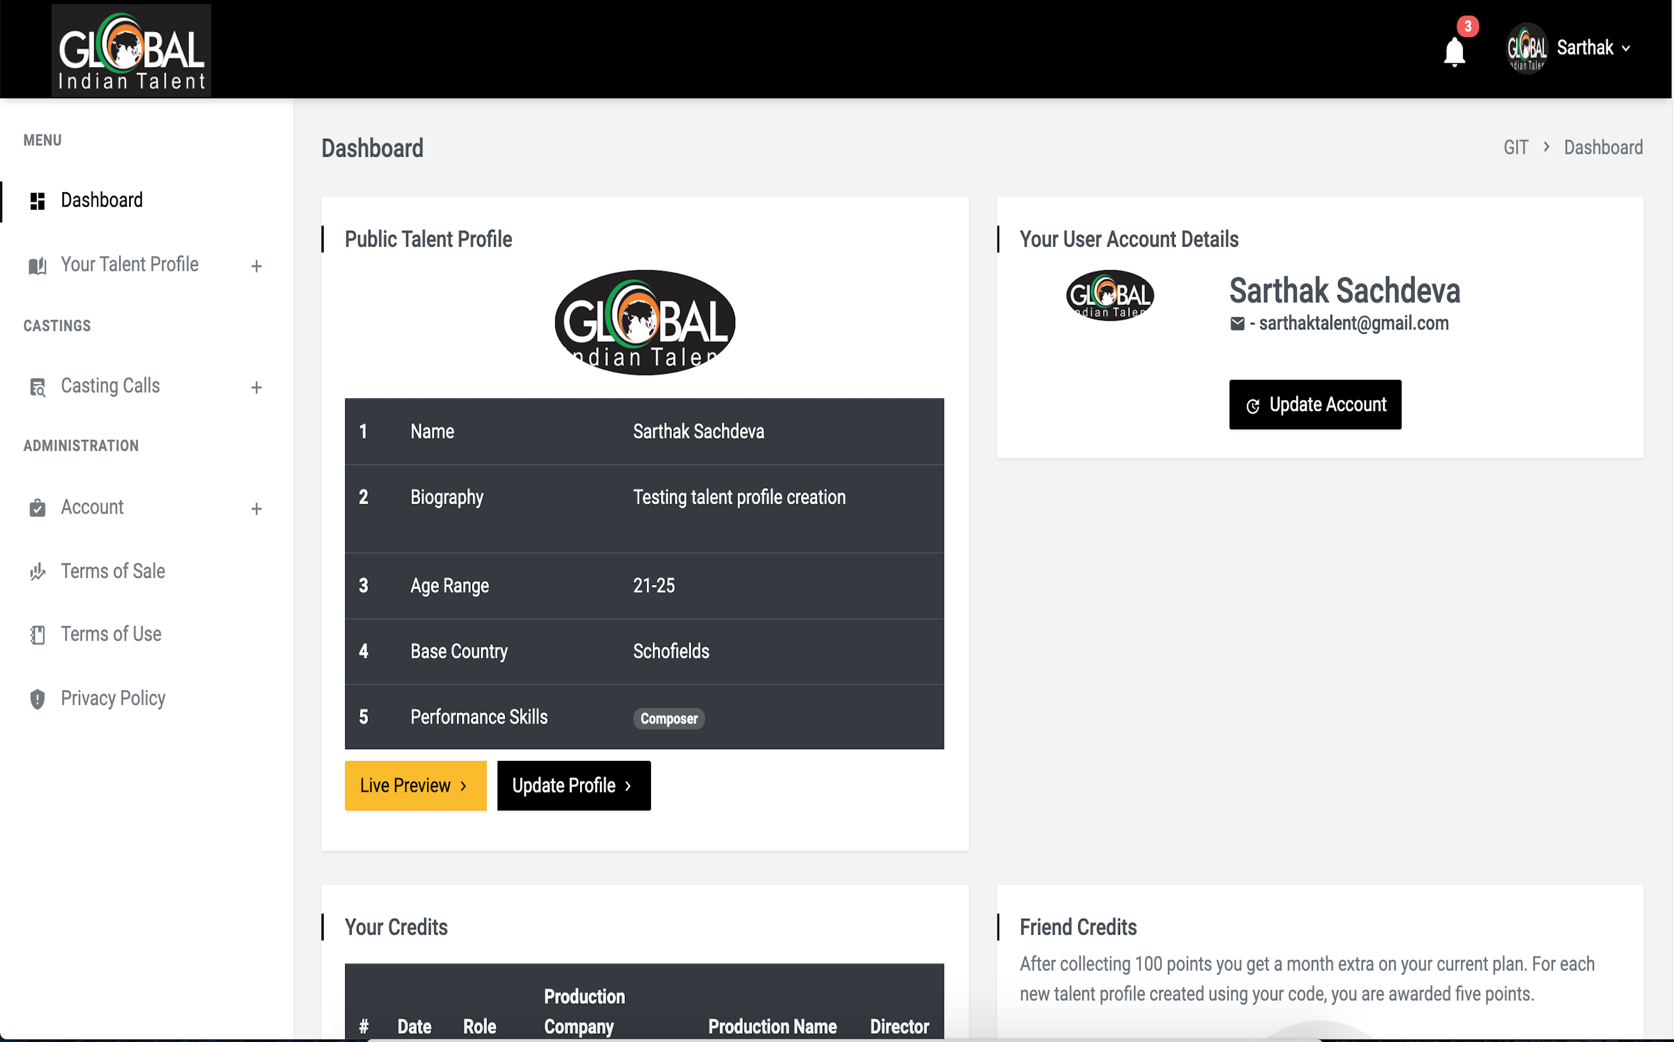The width and height of the screenshot is (1674, 1042).
Task: Click the Terms of Sale chart icon
Action: point(37,572)
